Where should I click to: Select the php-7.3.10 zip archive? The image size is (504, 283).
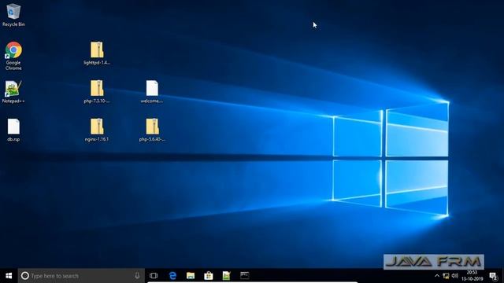(x=97, y=91)
